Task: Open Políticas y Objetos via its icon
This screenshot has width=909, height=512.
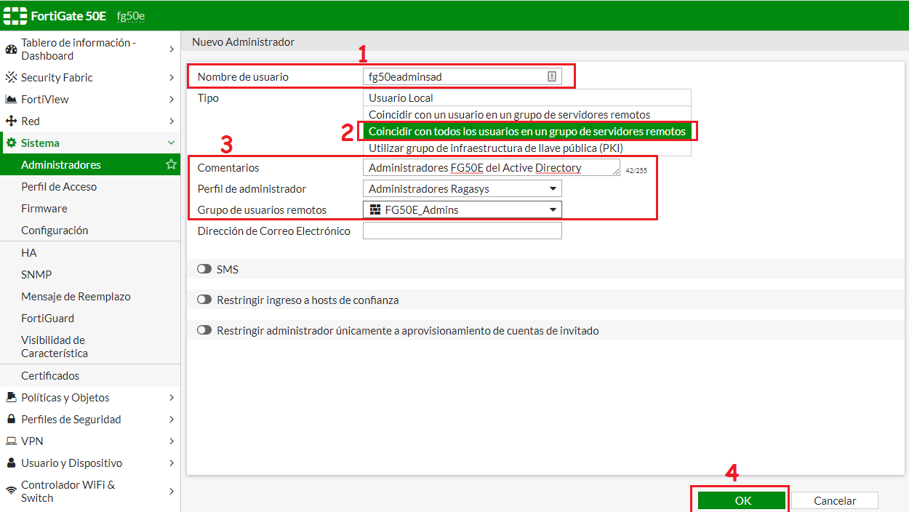Action: click(x=12, y=397)
